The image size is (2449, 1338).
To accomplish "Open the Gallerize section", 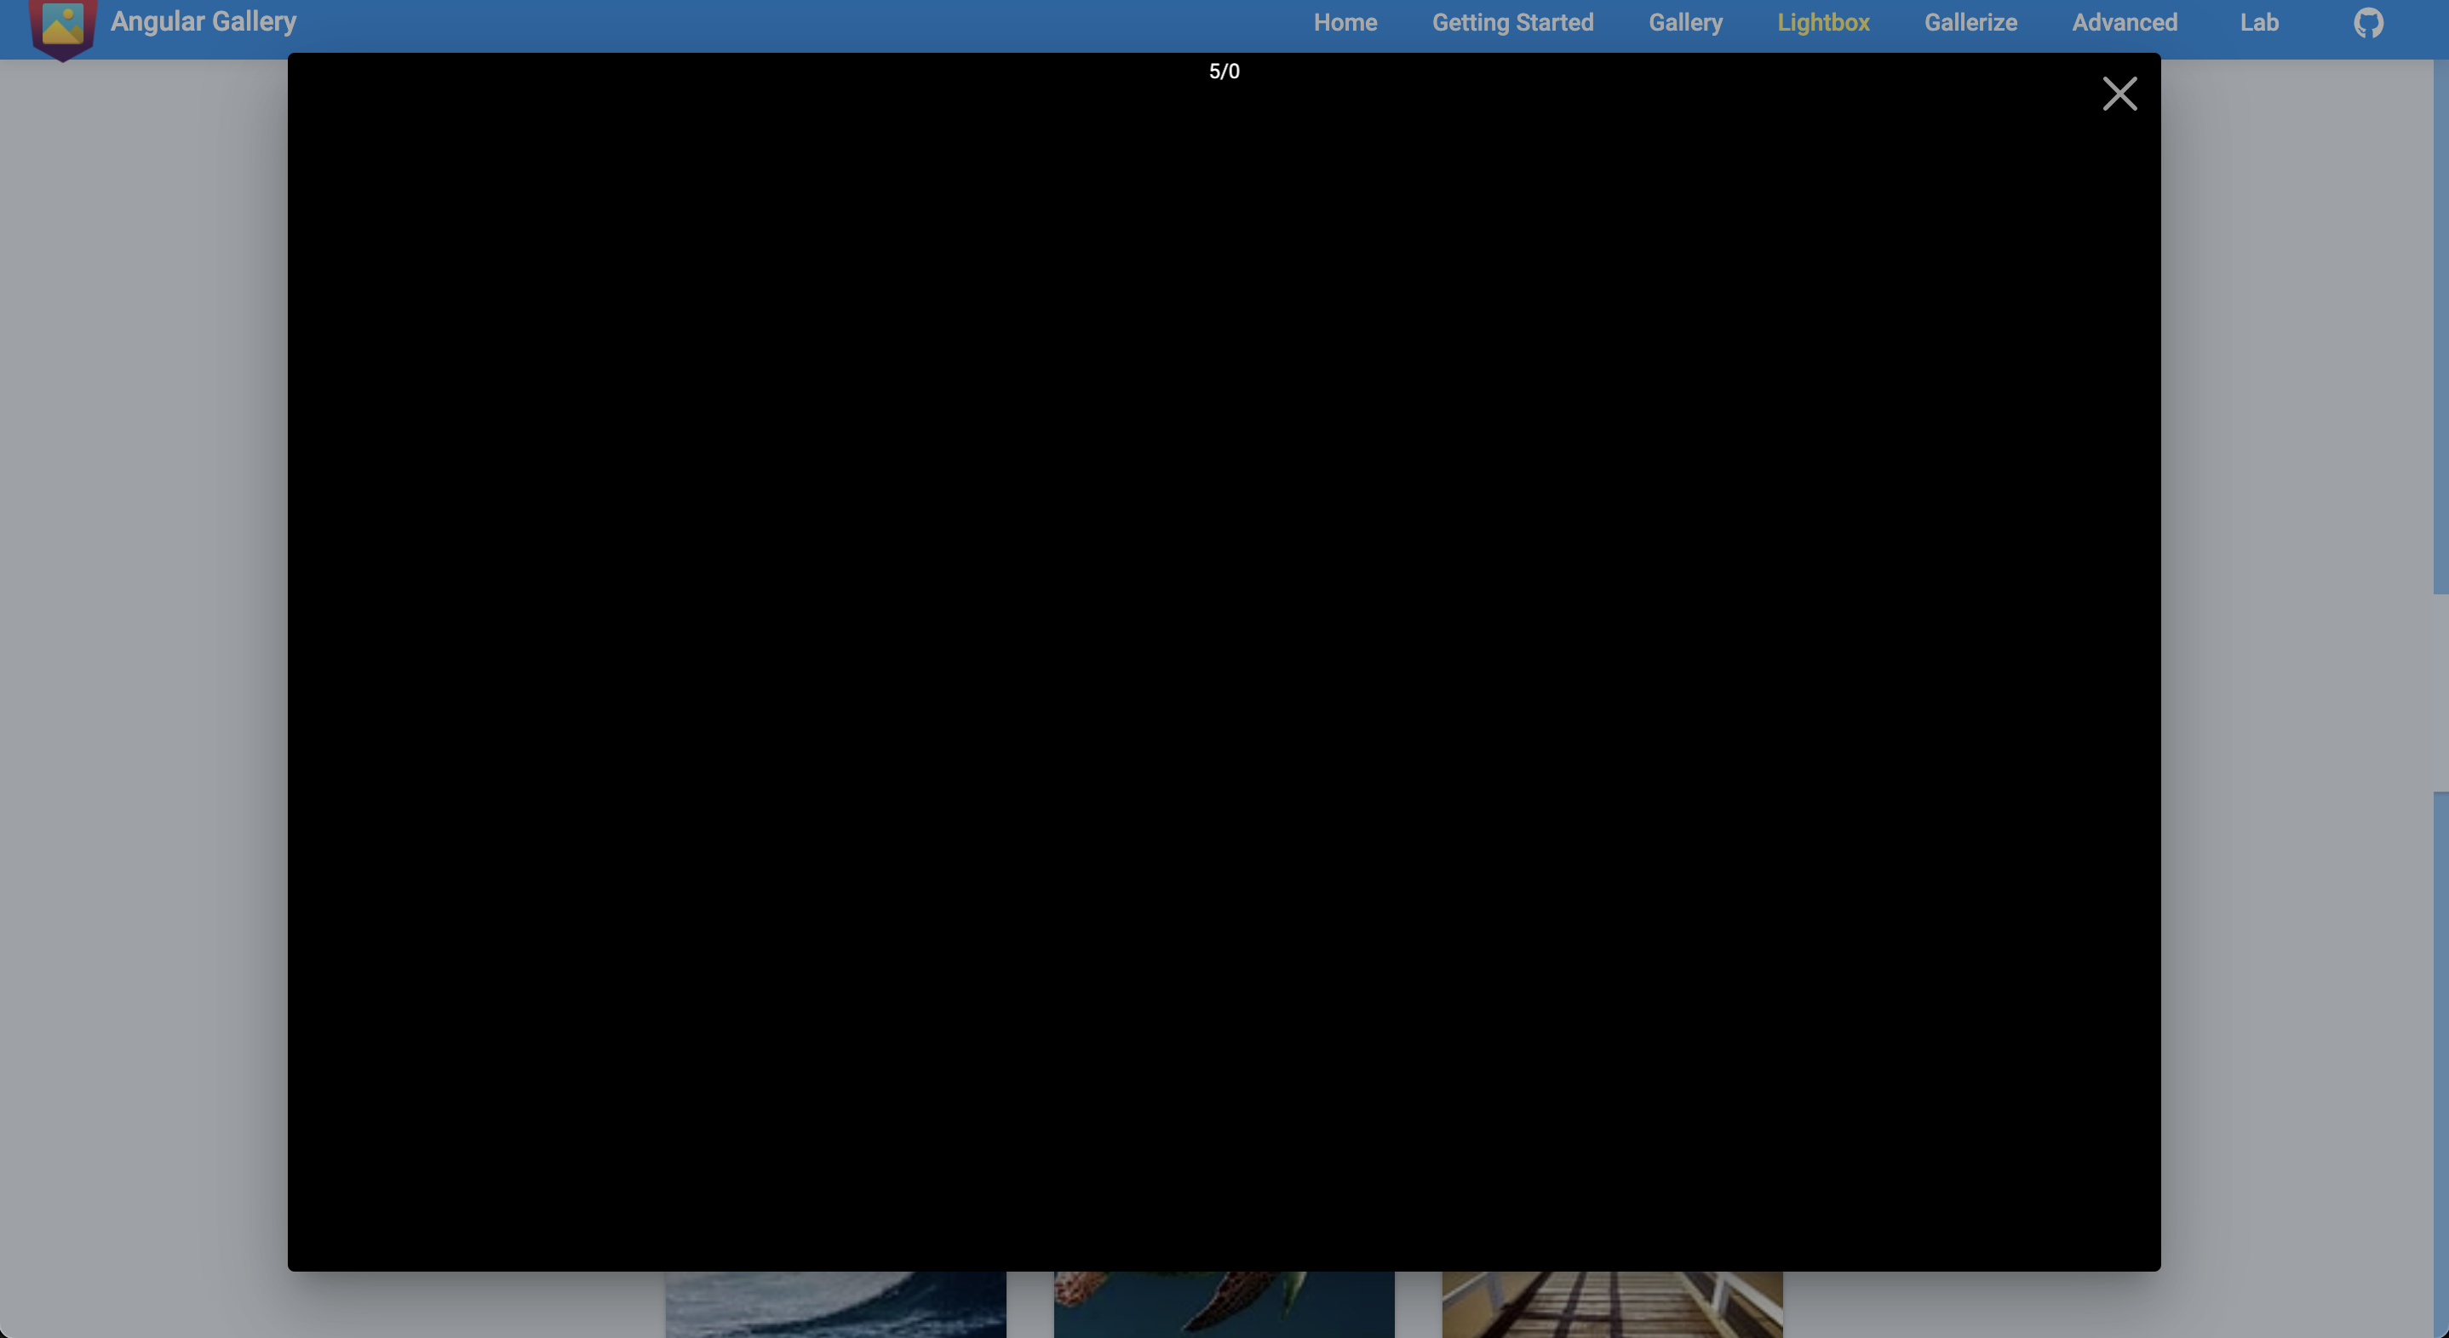I will (x=1970, y=22).
